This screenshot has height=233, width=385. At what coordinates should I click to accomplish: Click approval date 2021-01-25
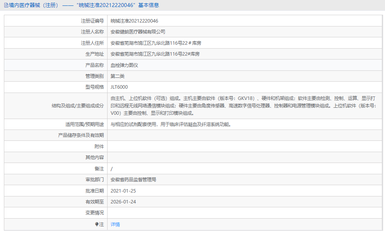pyautogui.click(x=123, y=191)
